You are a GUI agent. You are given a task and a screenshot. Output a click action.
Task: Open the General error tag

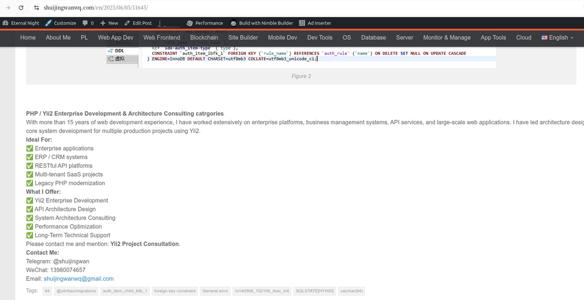point(215,291)
